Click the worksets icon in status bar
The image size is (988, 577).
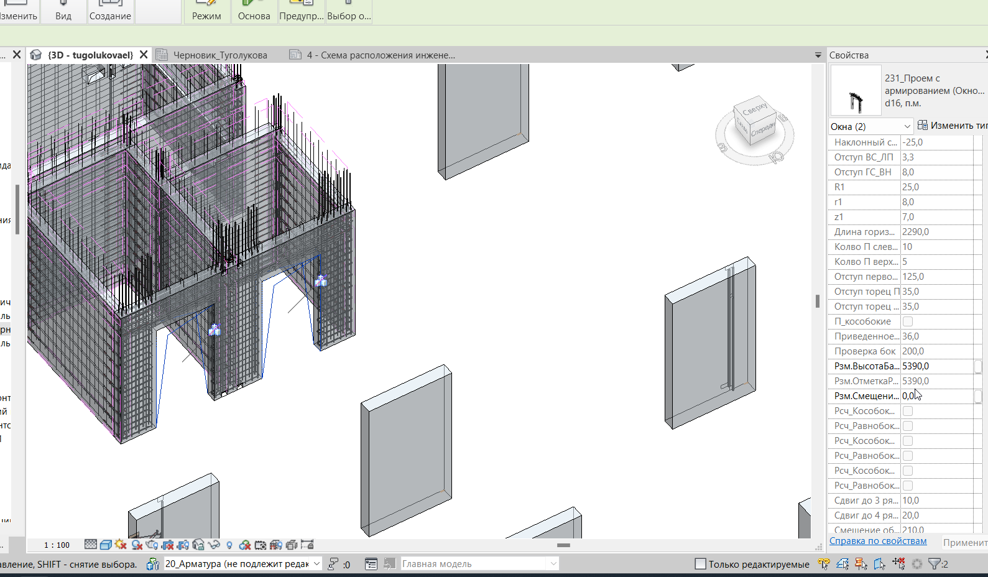153,564
